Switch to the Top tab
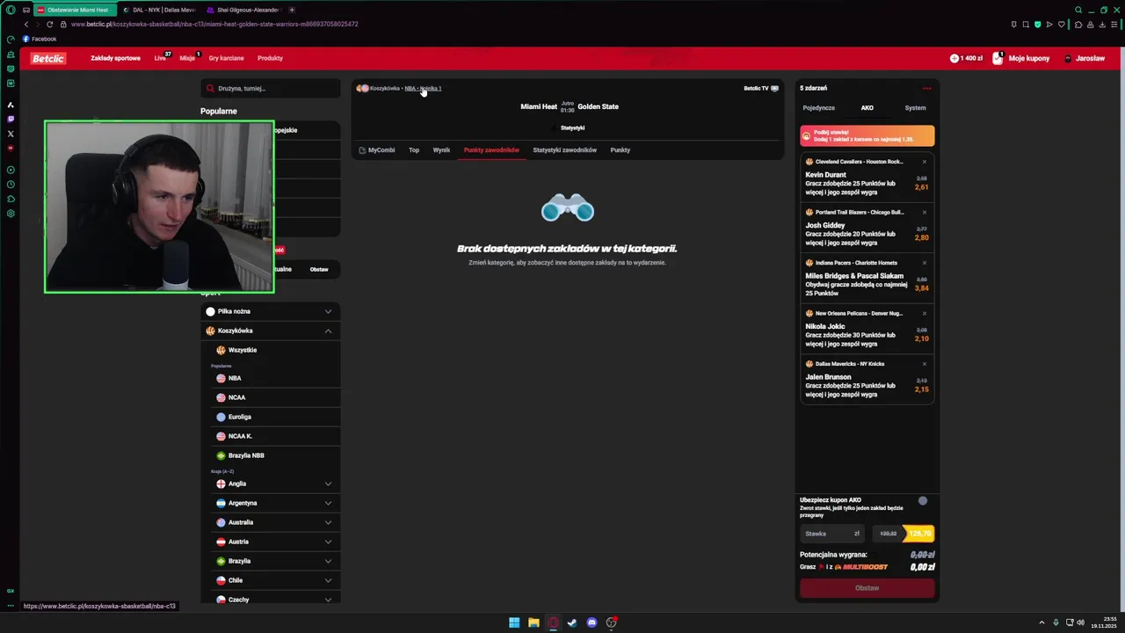This screenshot has height=633, width=1125. pos(414,150)
